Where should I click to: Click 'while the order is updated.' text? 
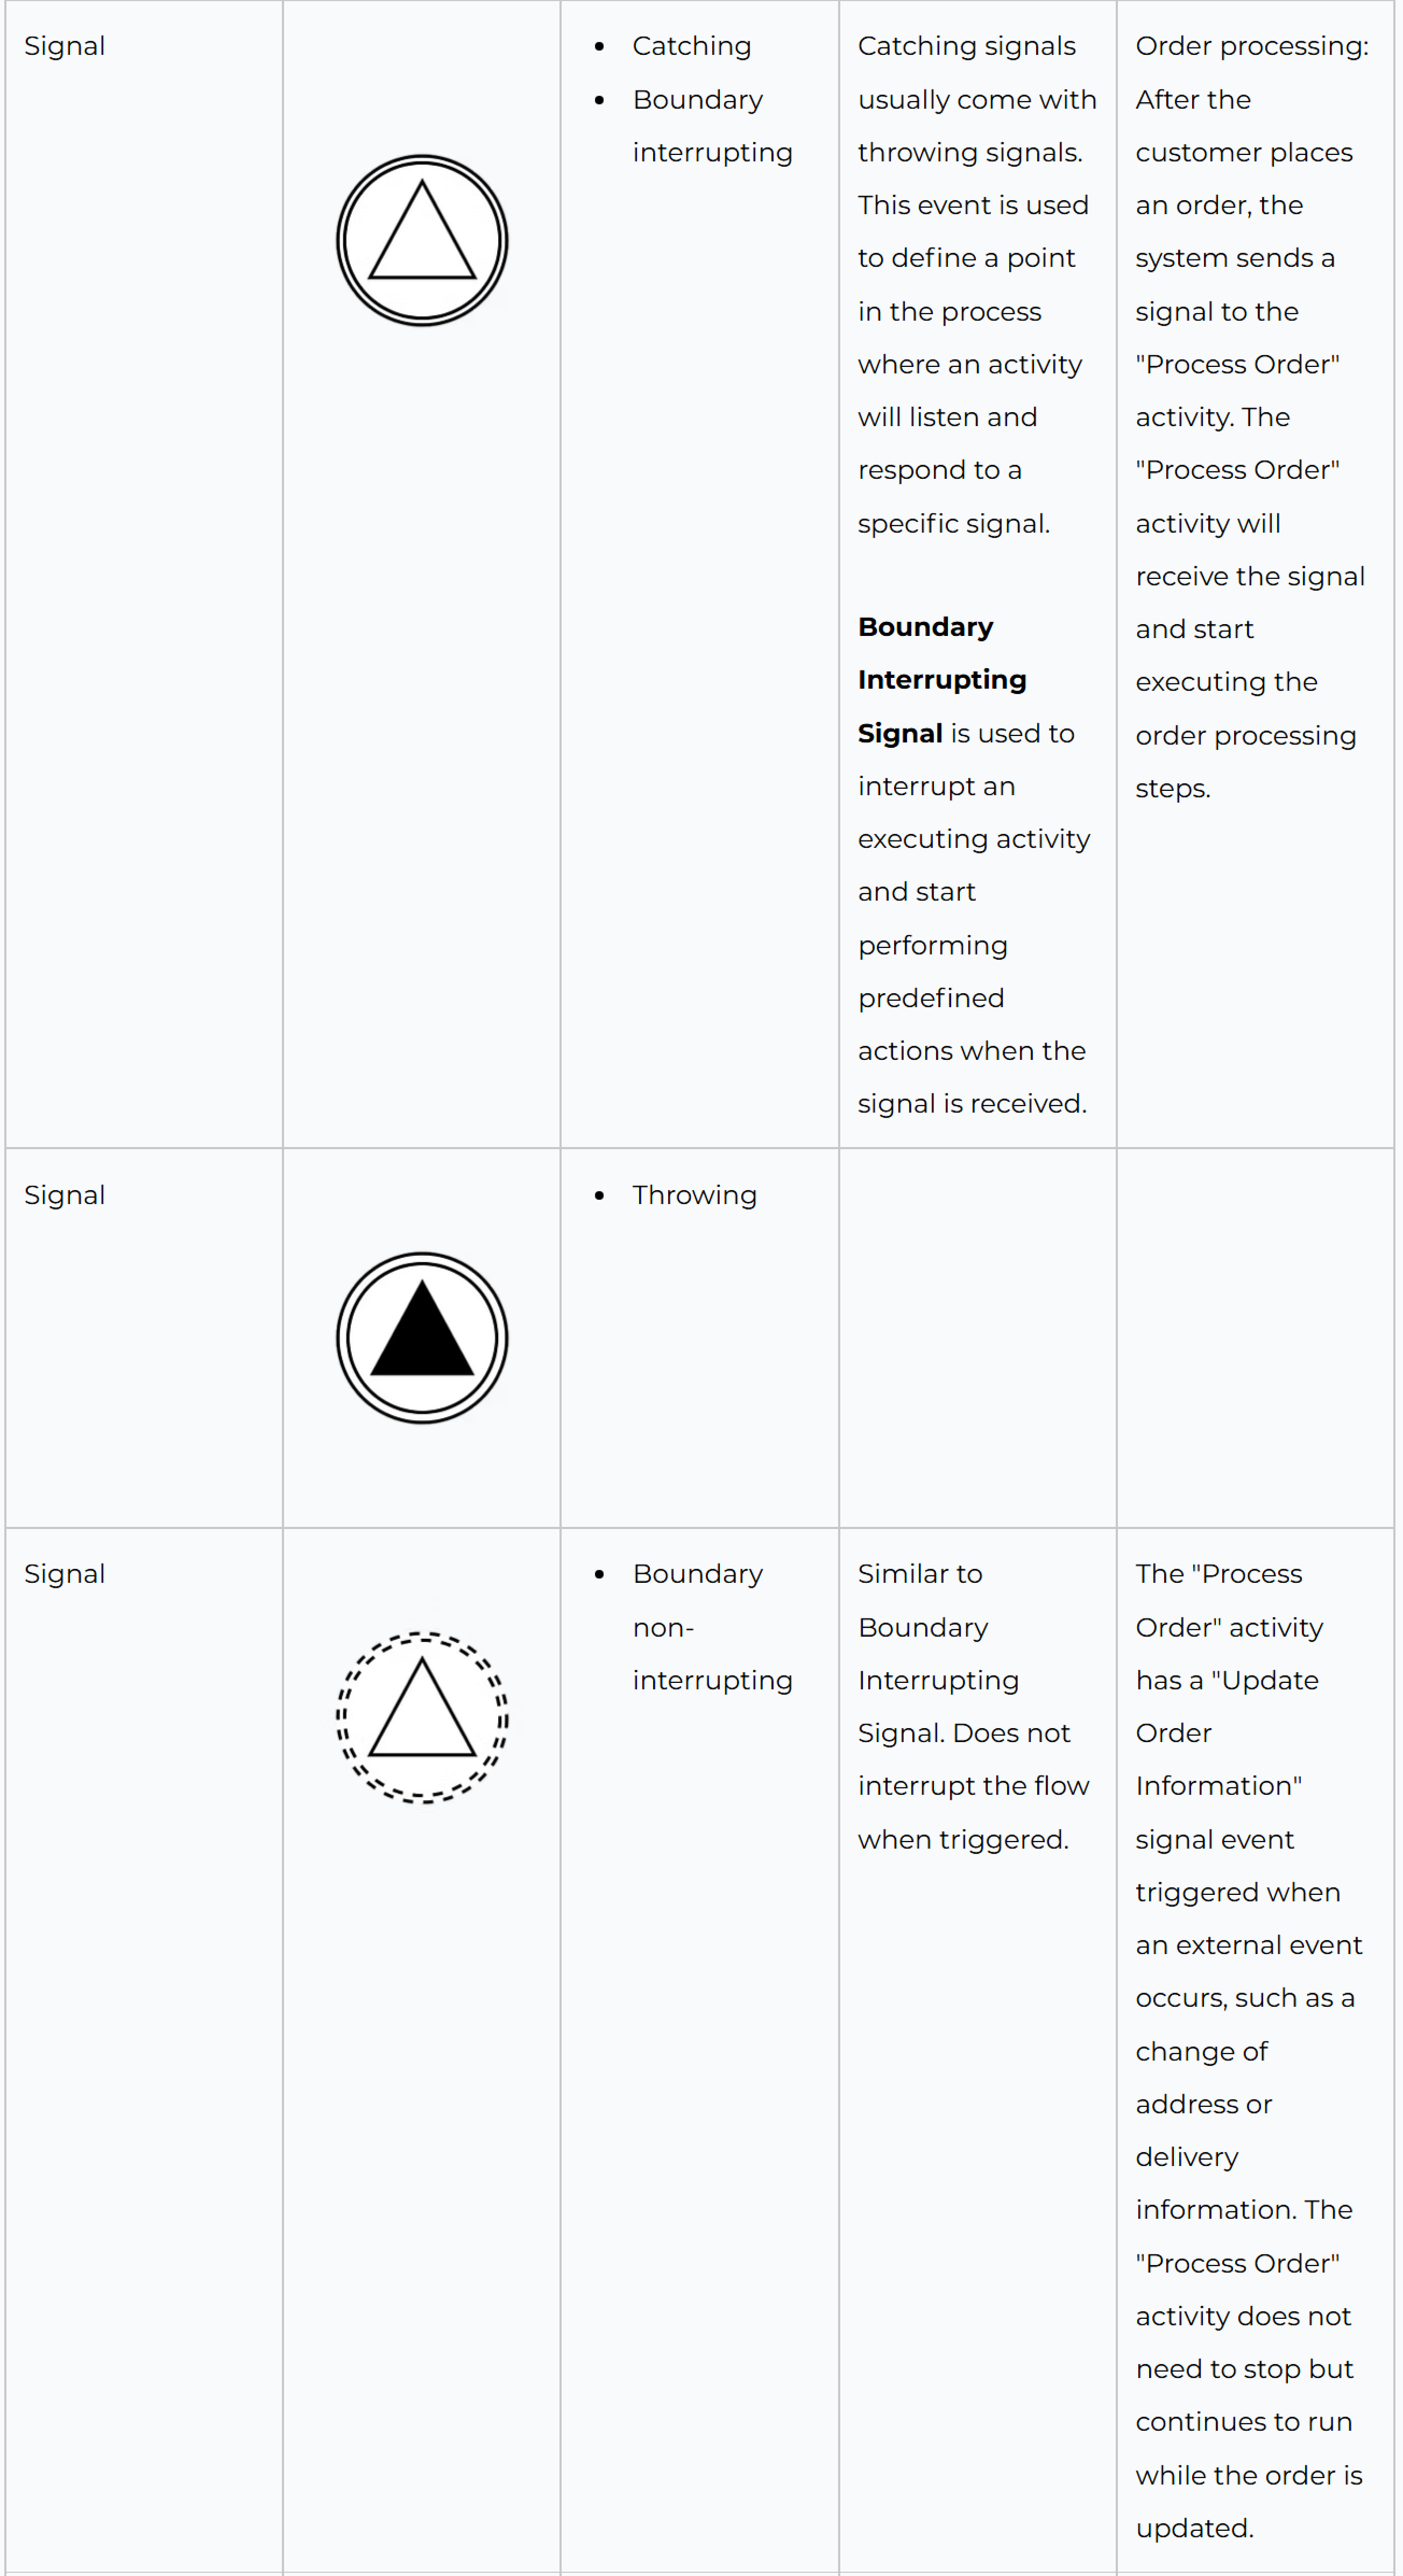[x=1249, y=2501]
